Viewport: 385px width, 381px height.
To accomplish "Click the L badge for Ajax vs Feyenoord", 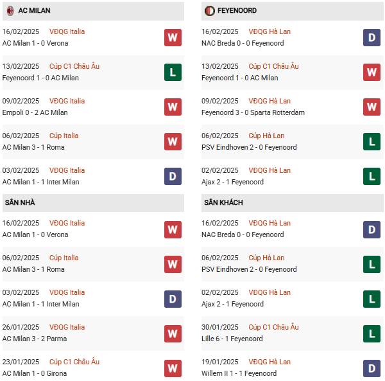I will click(x=372, y=176).
